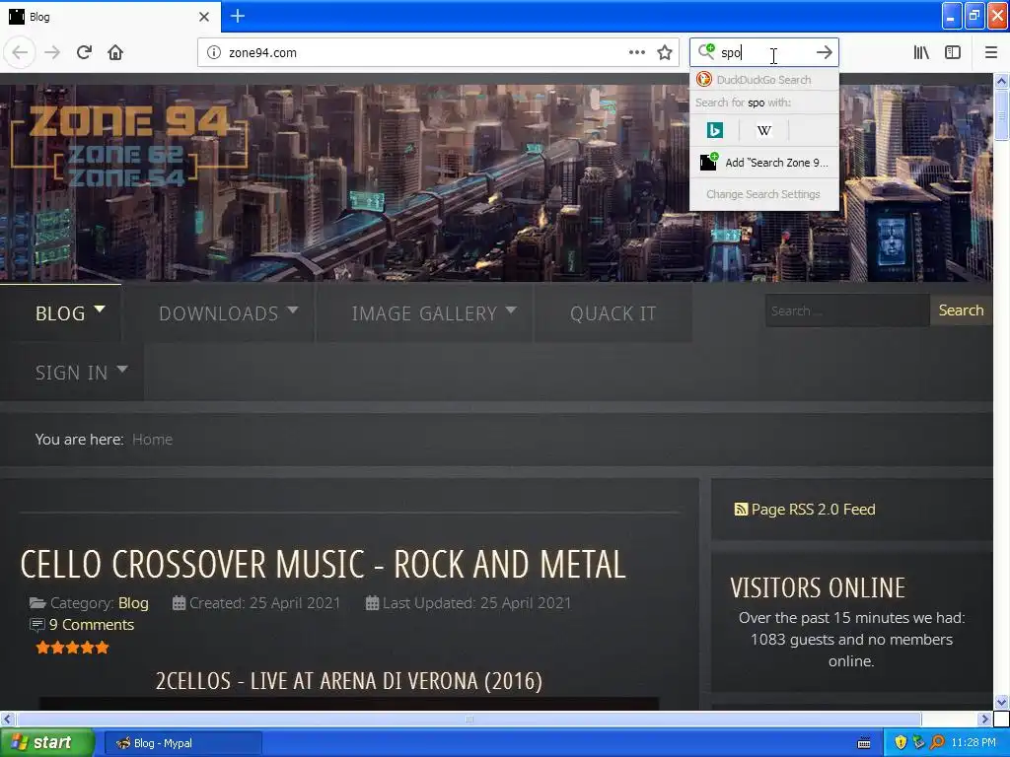Go back to the previous page
The height and width of the screenshot is (757, 1010).
click(x=20, y=52)
